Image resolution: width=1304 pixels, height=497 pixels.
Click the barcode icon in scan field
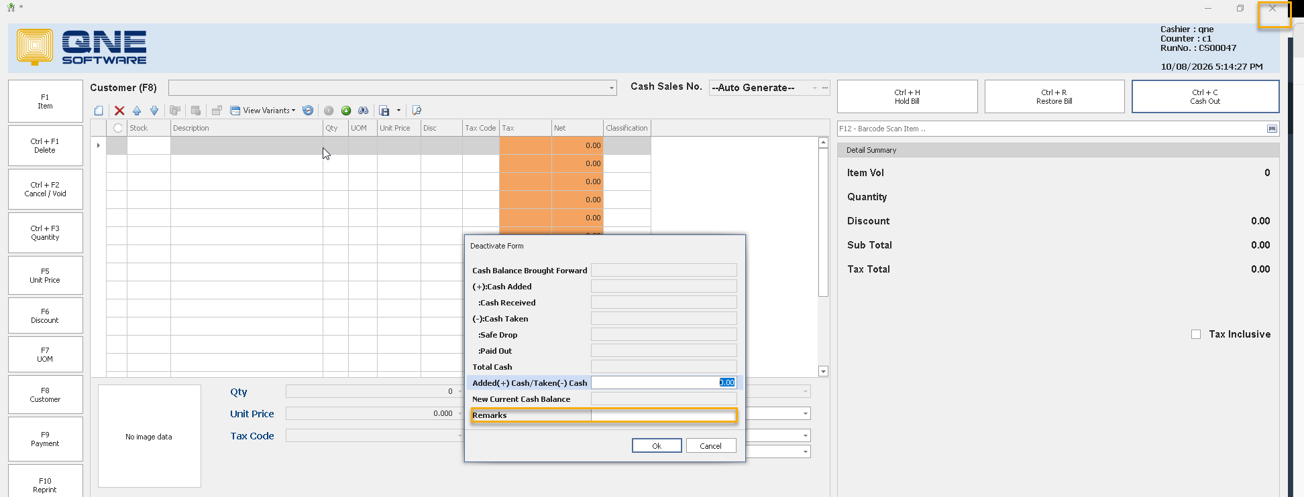(1272, 129)
